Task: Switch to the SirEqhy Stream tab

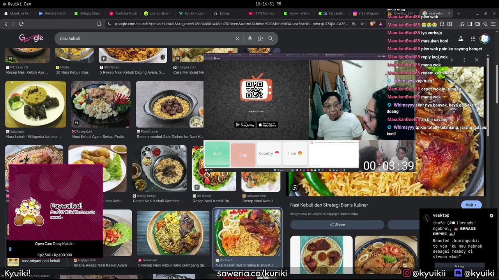Action: [88, 13]
